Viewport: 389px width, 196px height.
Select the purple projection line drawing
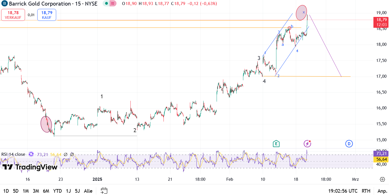(x=325, y=46)
